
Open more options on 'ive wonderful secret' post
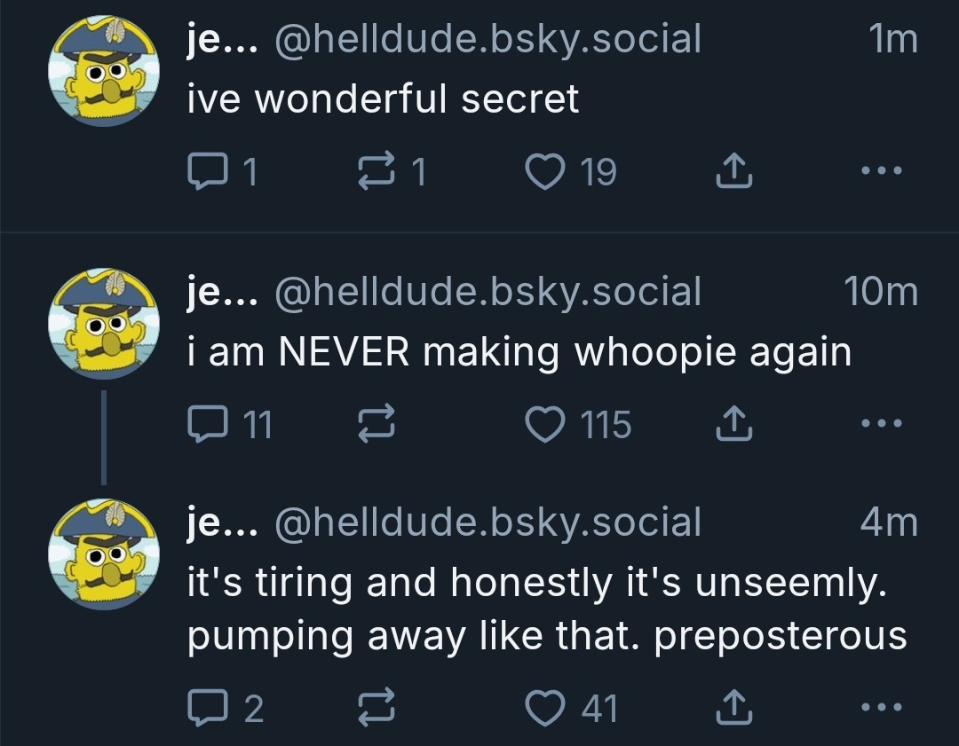coord(882,170)
